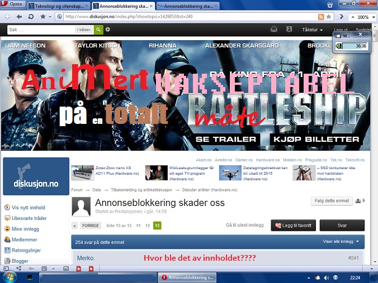Reload the page with refresh icon
Image resolution: width=378 pixels, height=283 pixels.
(31, 17)
